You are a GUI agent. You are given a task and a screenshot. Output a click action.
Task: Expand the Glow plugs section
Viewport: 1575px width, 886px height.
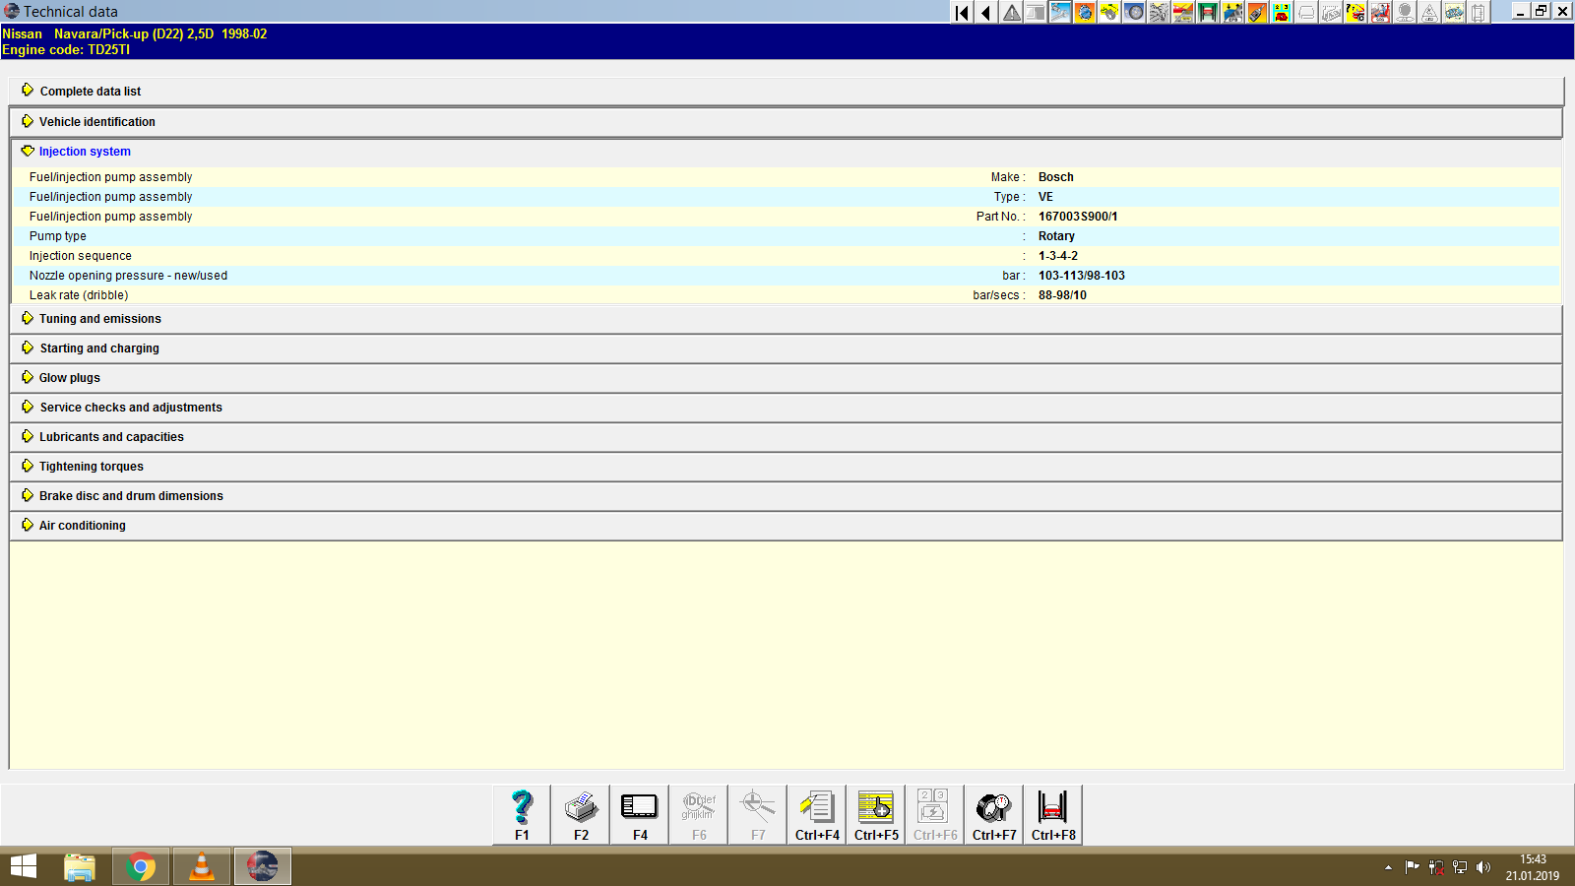[67, 377]
